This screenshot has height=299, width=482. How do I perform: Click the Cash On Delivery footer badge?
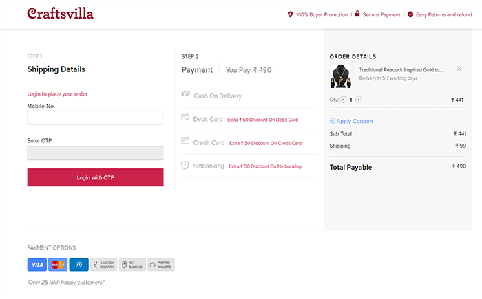point(103,265)
